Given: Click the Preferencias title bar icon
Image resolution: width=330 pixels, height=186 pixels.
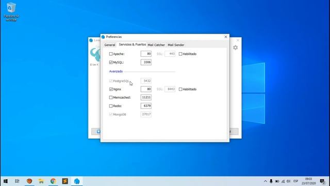Looking at the screenshot, I should coord(103,37).
